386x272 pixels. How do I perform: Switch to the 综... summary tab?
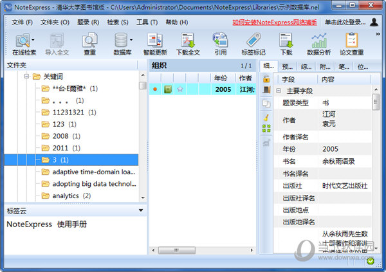click(x=306, y=66)
